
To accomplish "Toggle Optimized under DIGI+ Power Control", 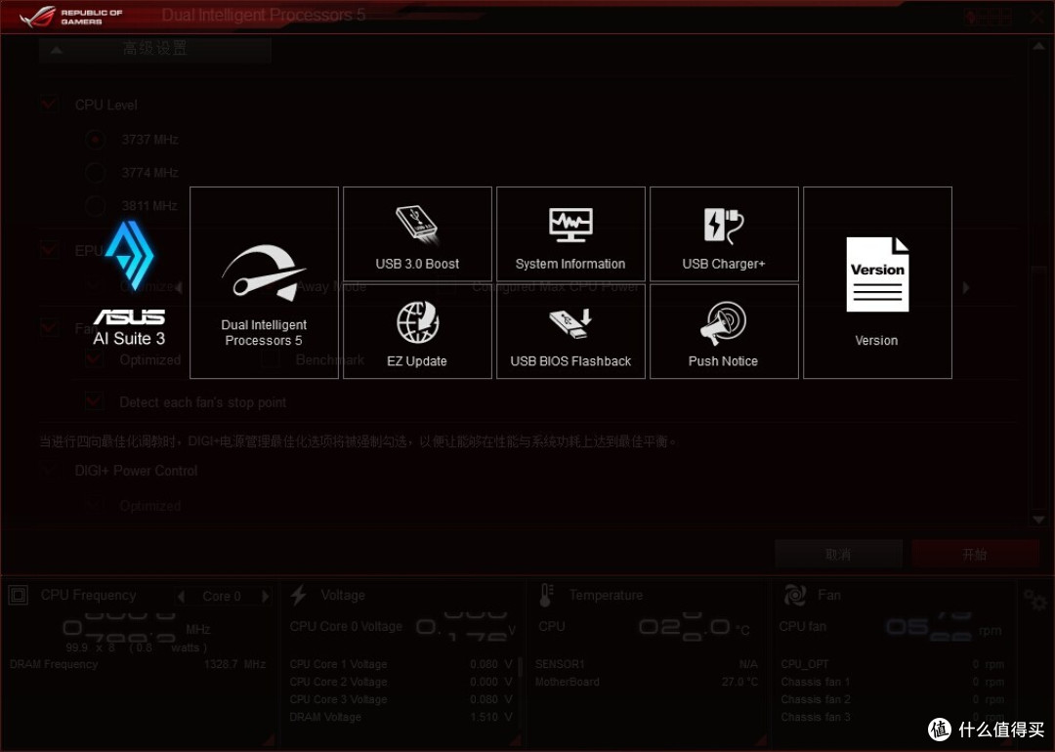I will click(x=94, y=505).
